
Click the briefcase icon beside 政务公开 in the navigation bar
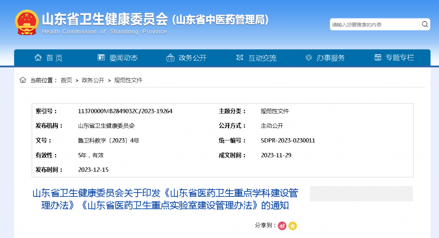pos(171,58)
